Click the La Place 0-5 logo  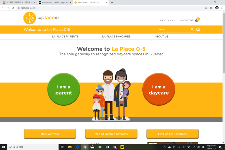[x=41, y=18]
